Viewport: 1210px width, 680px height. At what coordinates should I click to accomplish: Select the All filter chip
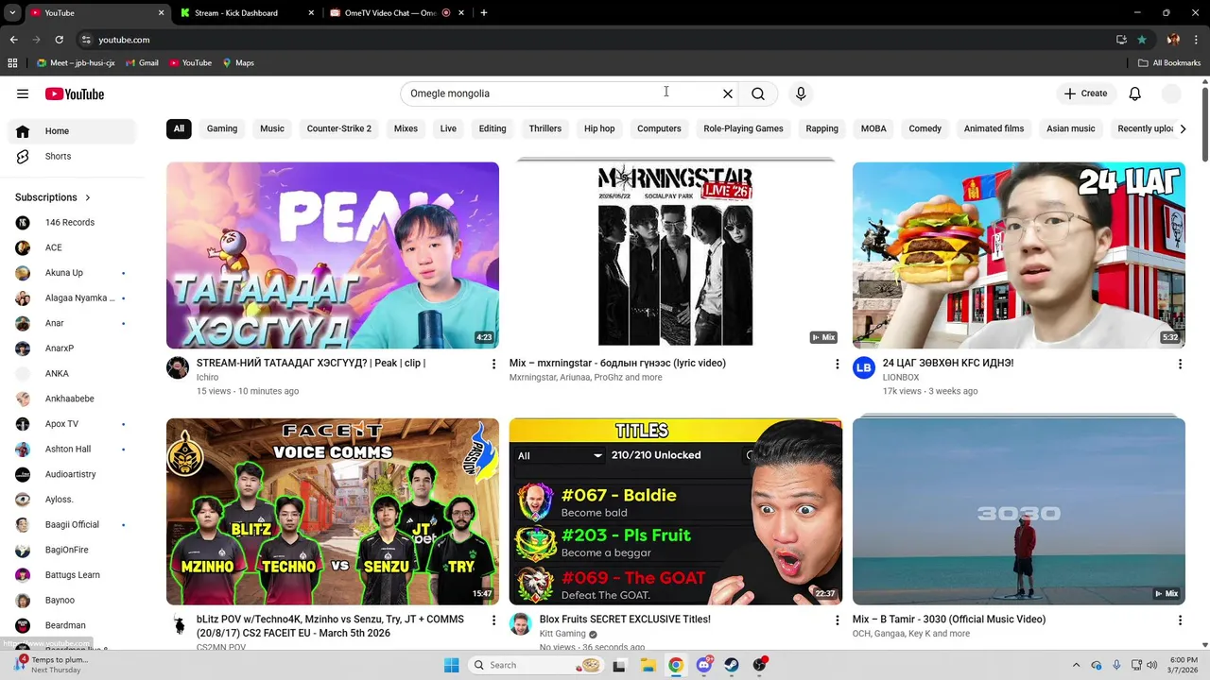pyautogui.click(x=179, y=128)
